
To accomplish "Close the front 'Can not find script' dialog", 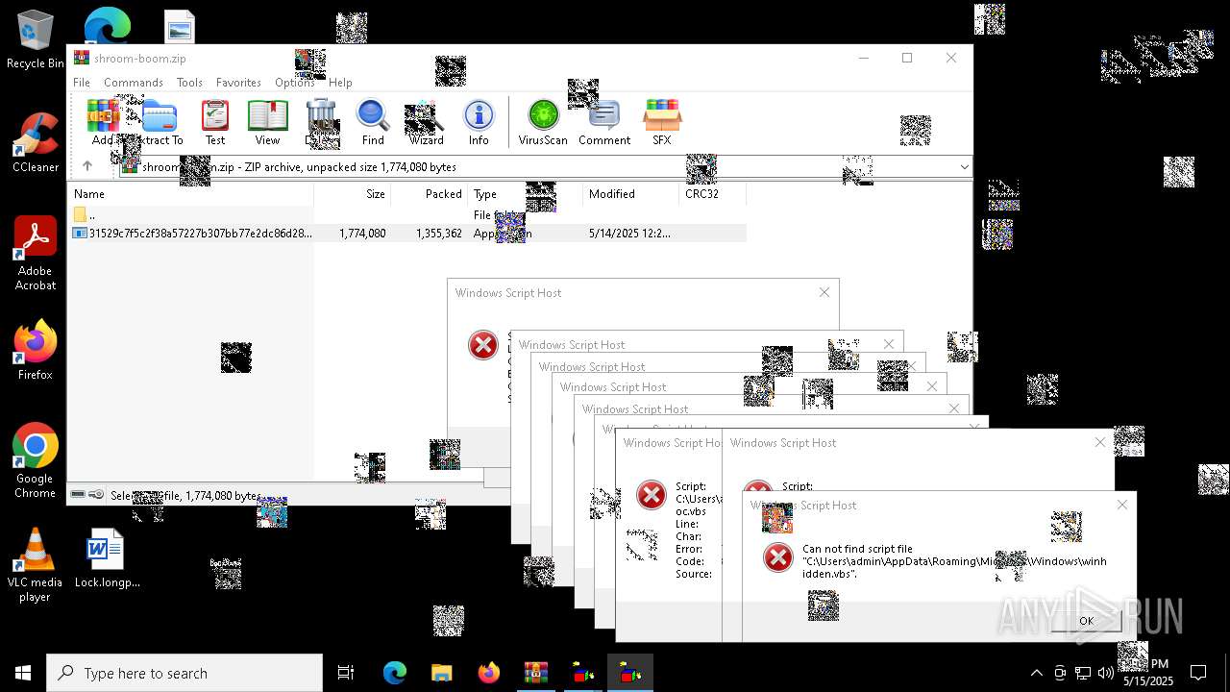I will (x=1121, y=505).
